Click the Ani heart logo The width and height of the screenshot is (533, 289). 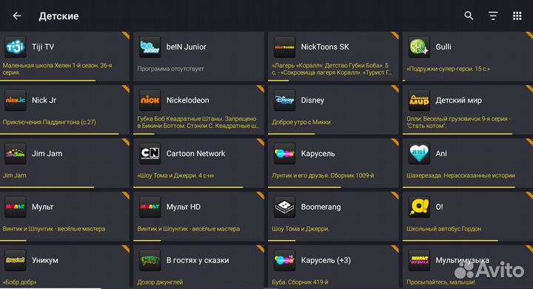coord(419,153)
